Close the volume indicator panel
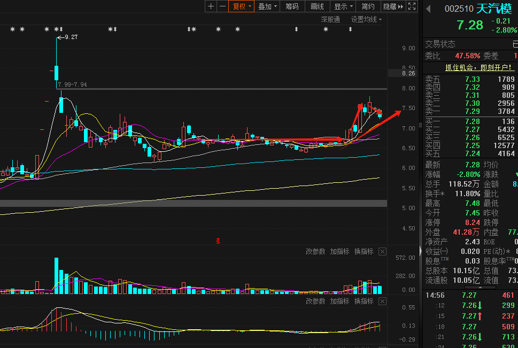The image size is (518, 348). [x=382, y=252]
